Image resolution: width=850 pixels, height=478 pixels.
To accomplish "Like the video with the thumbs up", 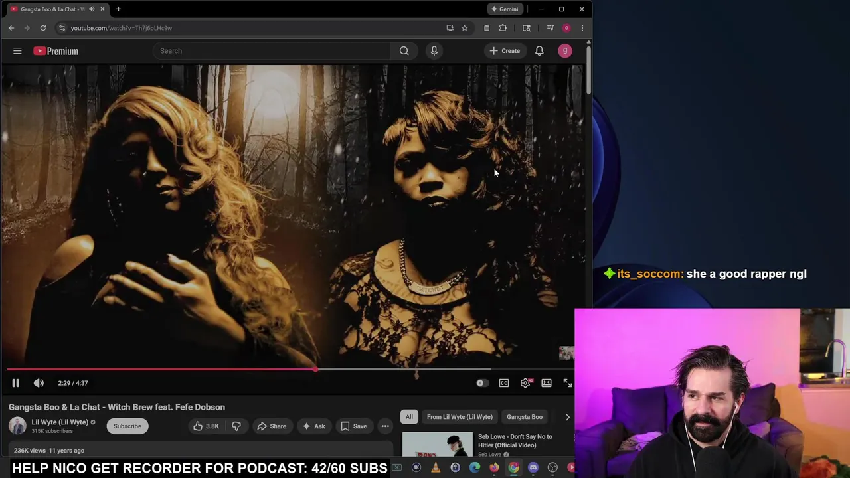I will point(206,426).
